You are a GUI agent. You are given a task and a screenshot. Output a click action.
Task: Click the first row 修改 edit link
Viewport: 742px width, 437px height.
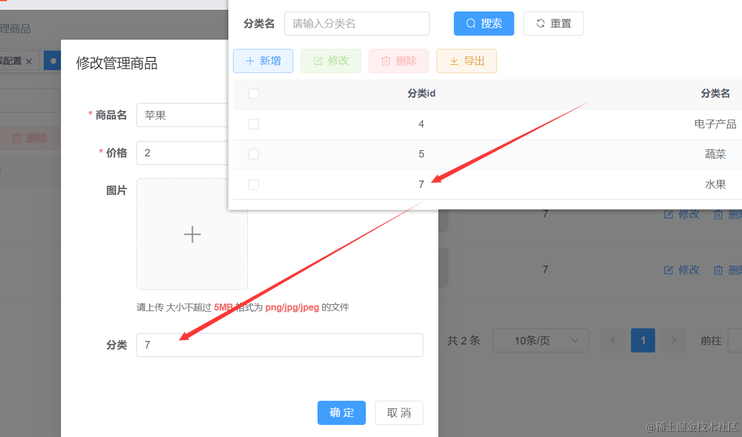(x=682, y=214)
